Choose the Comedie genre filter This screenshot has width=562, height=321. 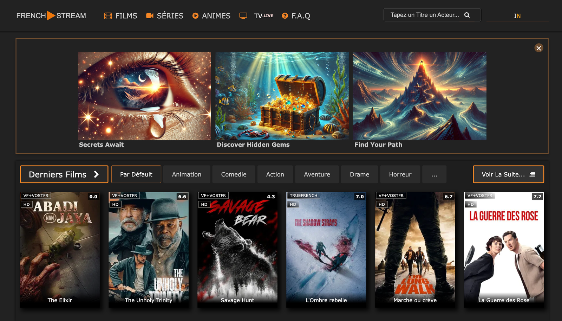click(234, 174)
